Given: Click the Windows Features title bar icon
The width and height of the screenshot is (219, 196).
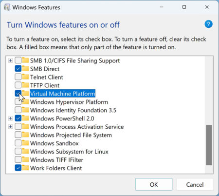Looking at the screenshot, I should pos(7,7).
